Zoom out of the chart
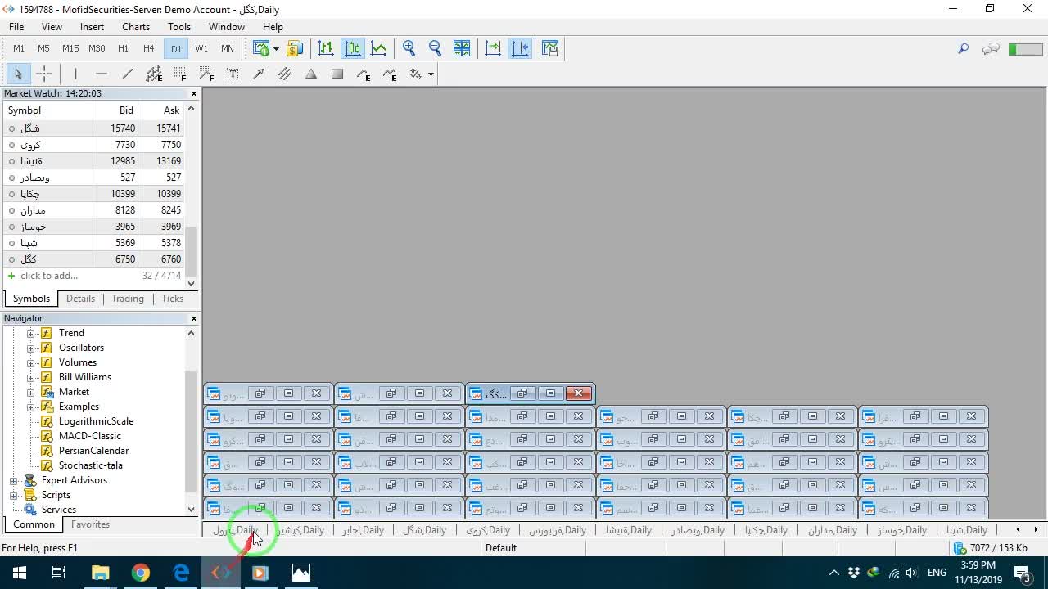Screen dimensions: 1048x589 (x=436, y=48)
